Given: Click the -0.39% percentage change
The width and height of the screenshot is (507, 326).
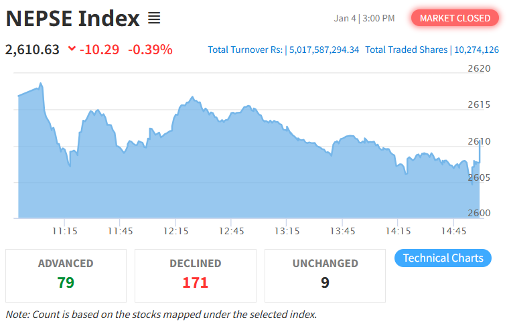Looking at the screenshot, I should click(150, 50).
